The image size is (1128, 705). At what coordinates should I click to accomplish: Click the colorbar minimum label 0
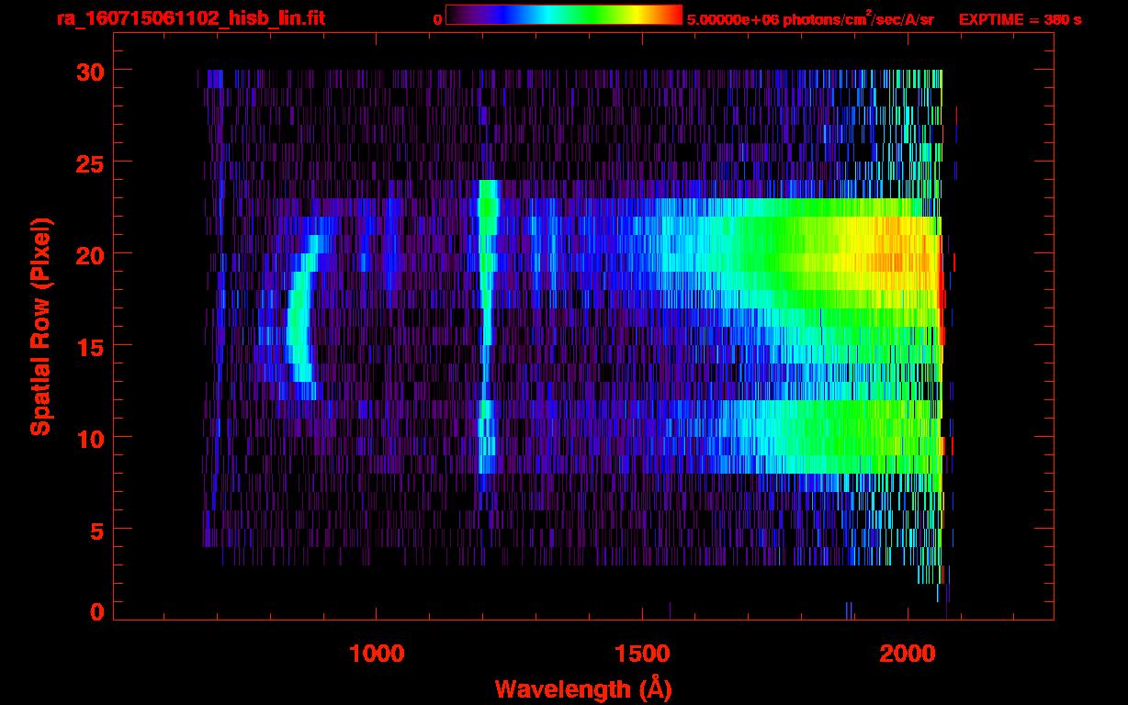click(x=438, y=19)
